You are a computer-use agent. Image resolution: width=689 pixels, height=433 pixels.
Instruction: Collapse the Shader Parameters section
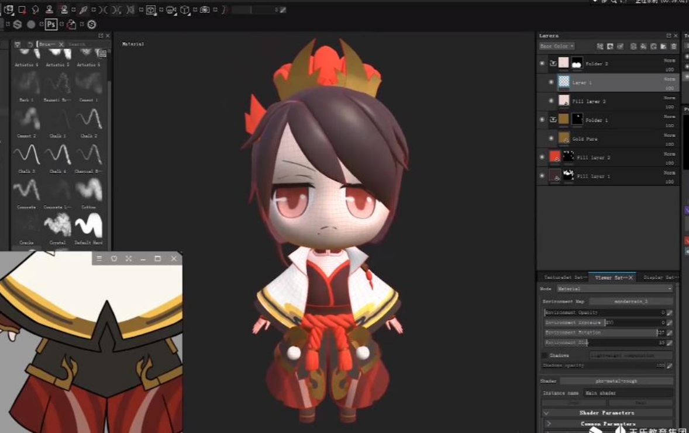point(545,413)
